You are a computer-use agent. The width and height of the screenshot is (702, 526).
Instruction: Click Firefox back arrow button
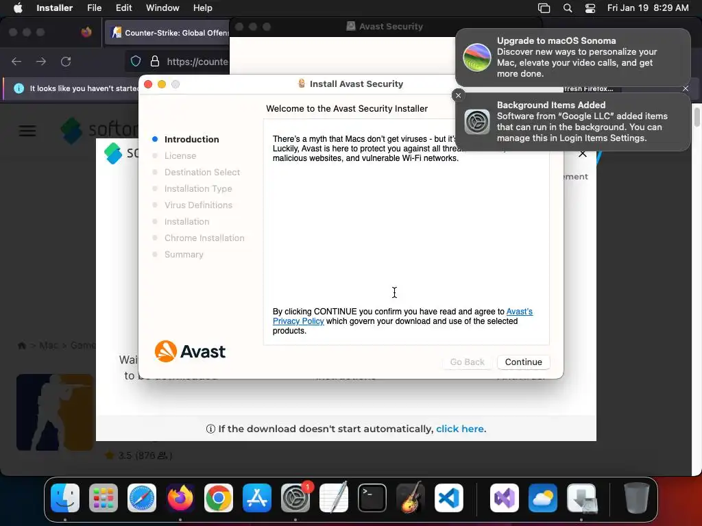pyautogui.click(x=16, y=61)
